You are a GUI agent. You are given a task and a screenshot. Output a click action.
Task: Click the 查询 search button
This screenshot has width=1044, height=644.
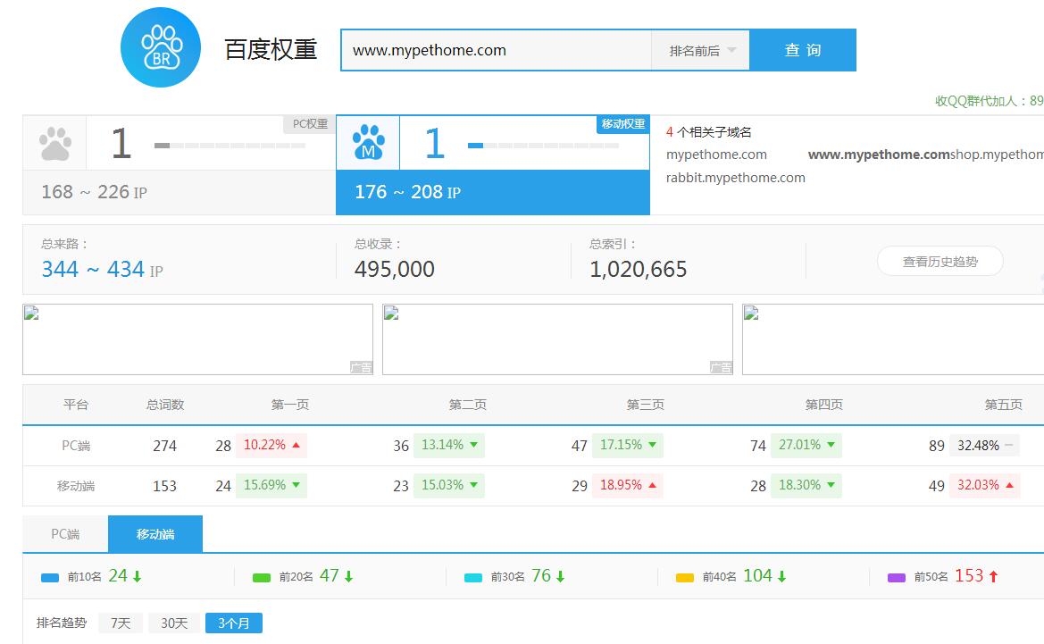802,50
